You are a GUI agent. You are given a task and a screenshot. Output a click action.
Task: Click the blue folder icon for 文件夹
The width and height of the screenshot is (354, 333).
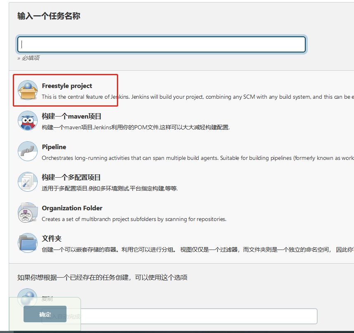28,243
